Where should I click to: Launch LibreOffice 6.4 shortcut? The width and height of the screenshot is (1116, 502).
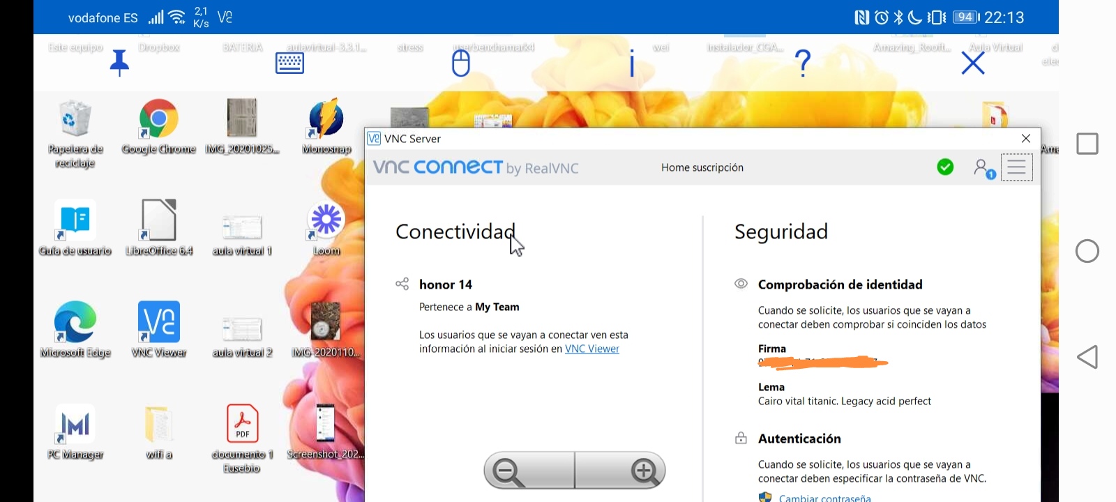[x=159, y=228]
